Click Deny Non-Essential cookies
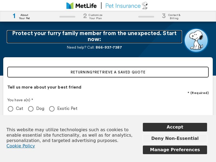Viewport: 216px width, 162px height. coord(175,139)
